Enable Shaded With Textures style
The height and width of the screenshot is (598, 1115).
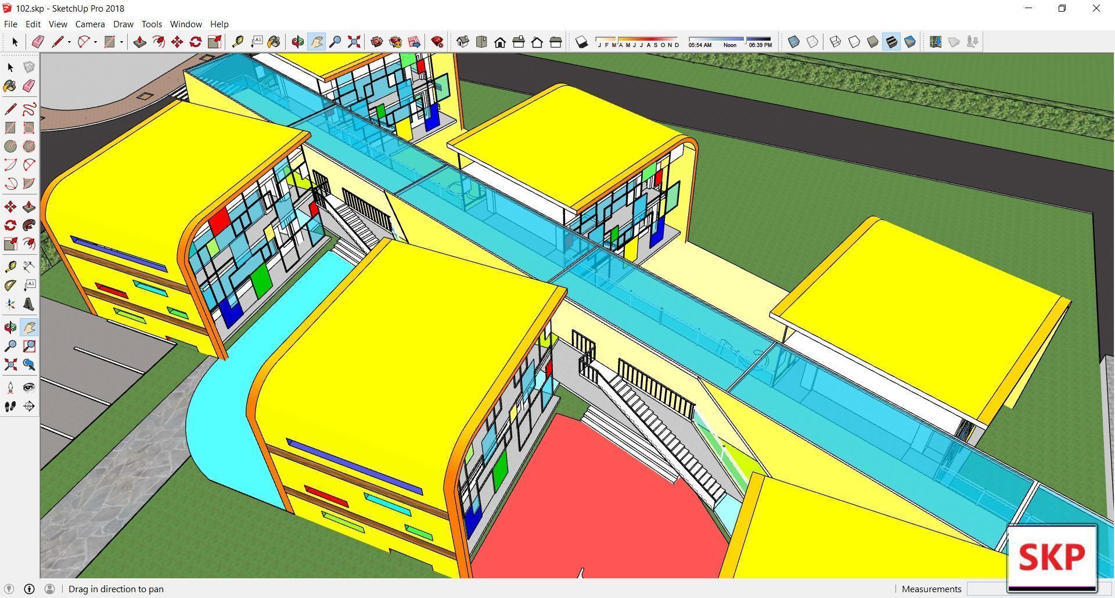[891, 42]
